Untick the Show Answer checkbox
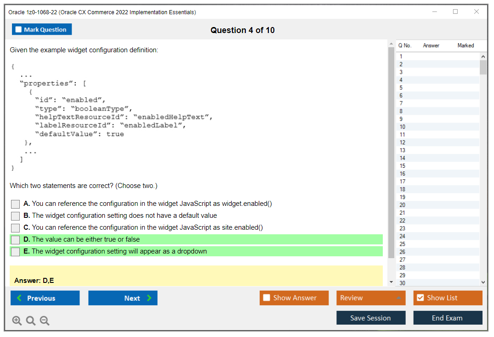Viewport: 494px width, 337px height. pos(267,298)
